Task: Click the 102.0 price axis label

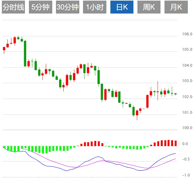Action: 187,97
